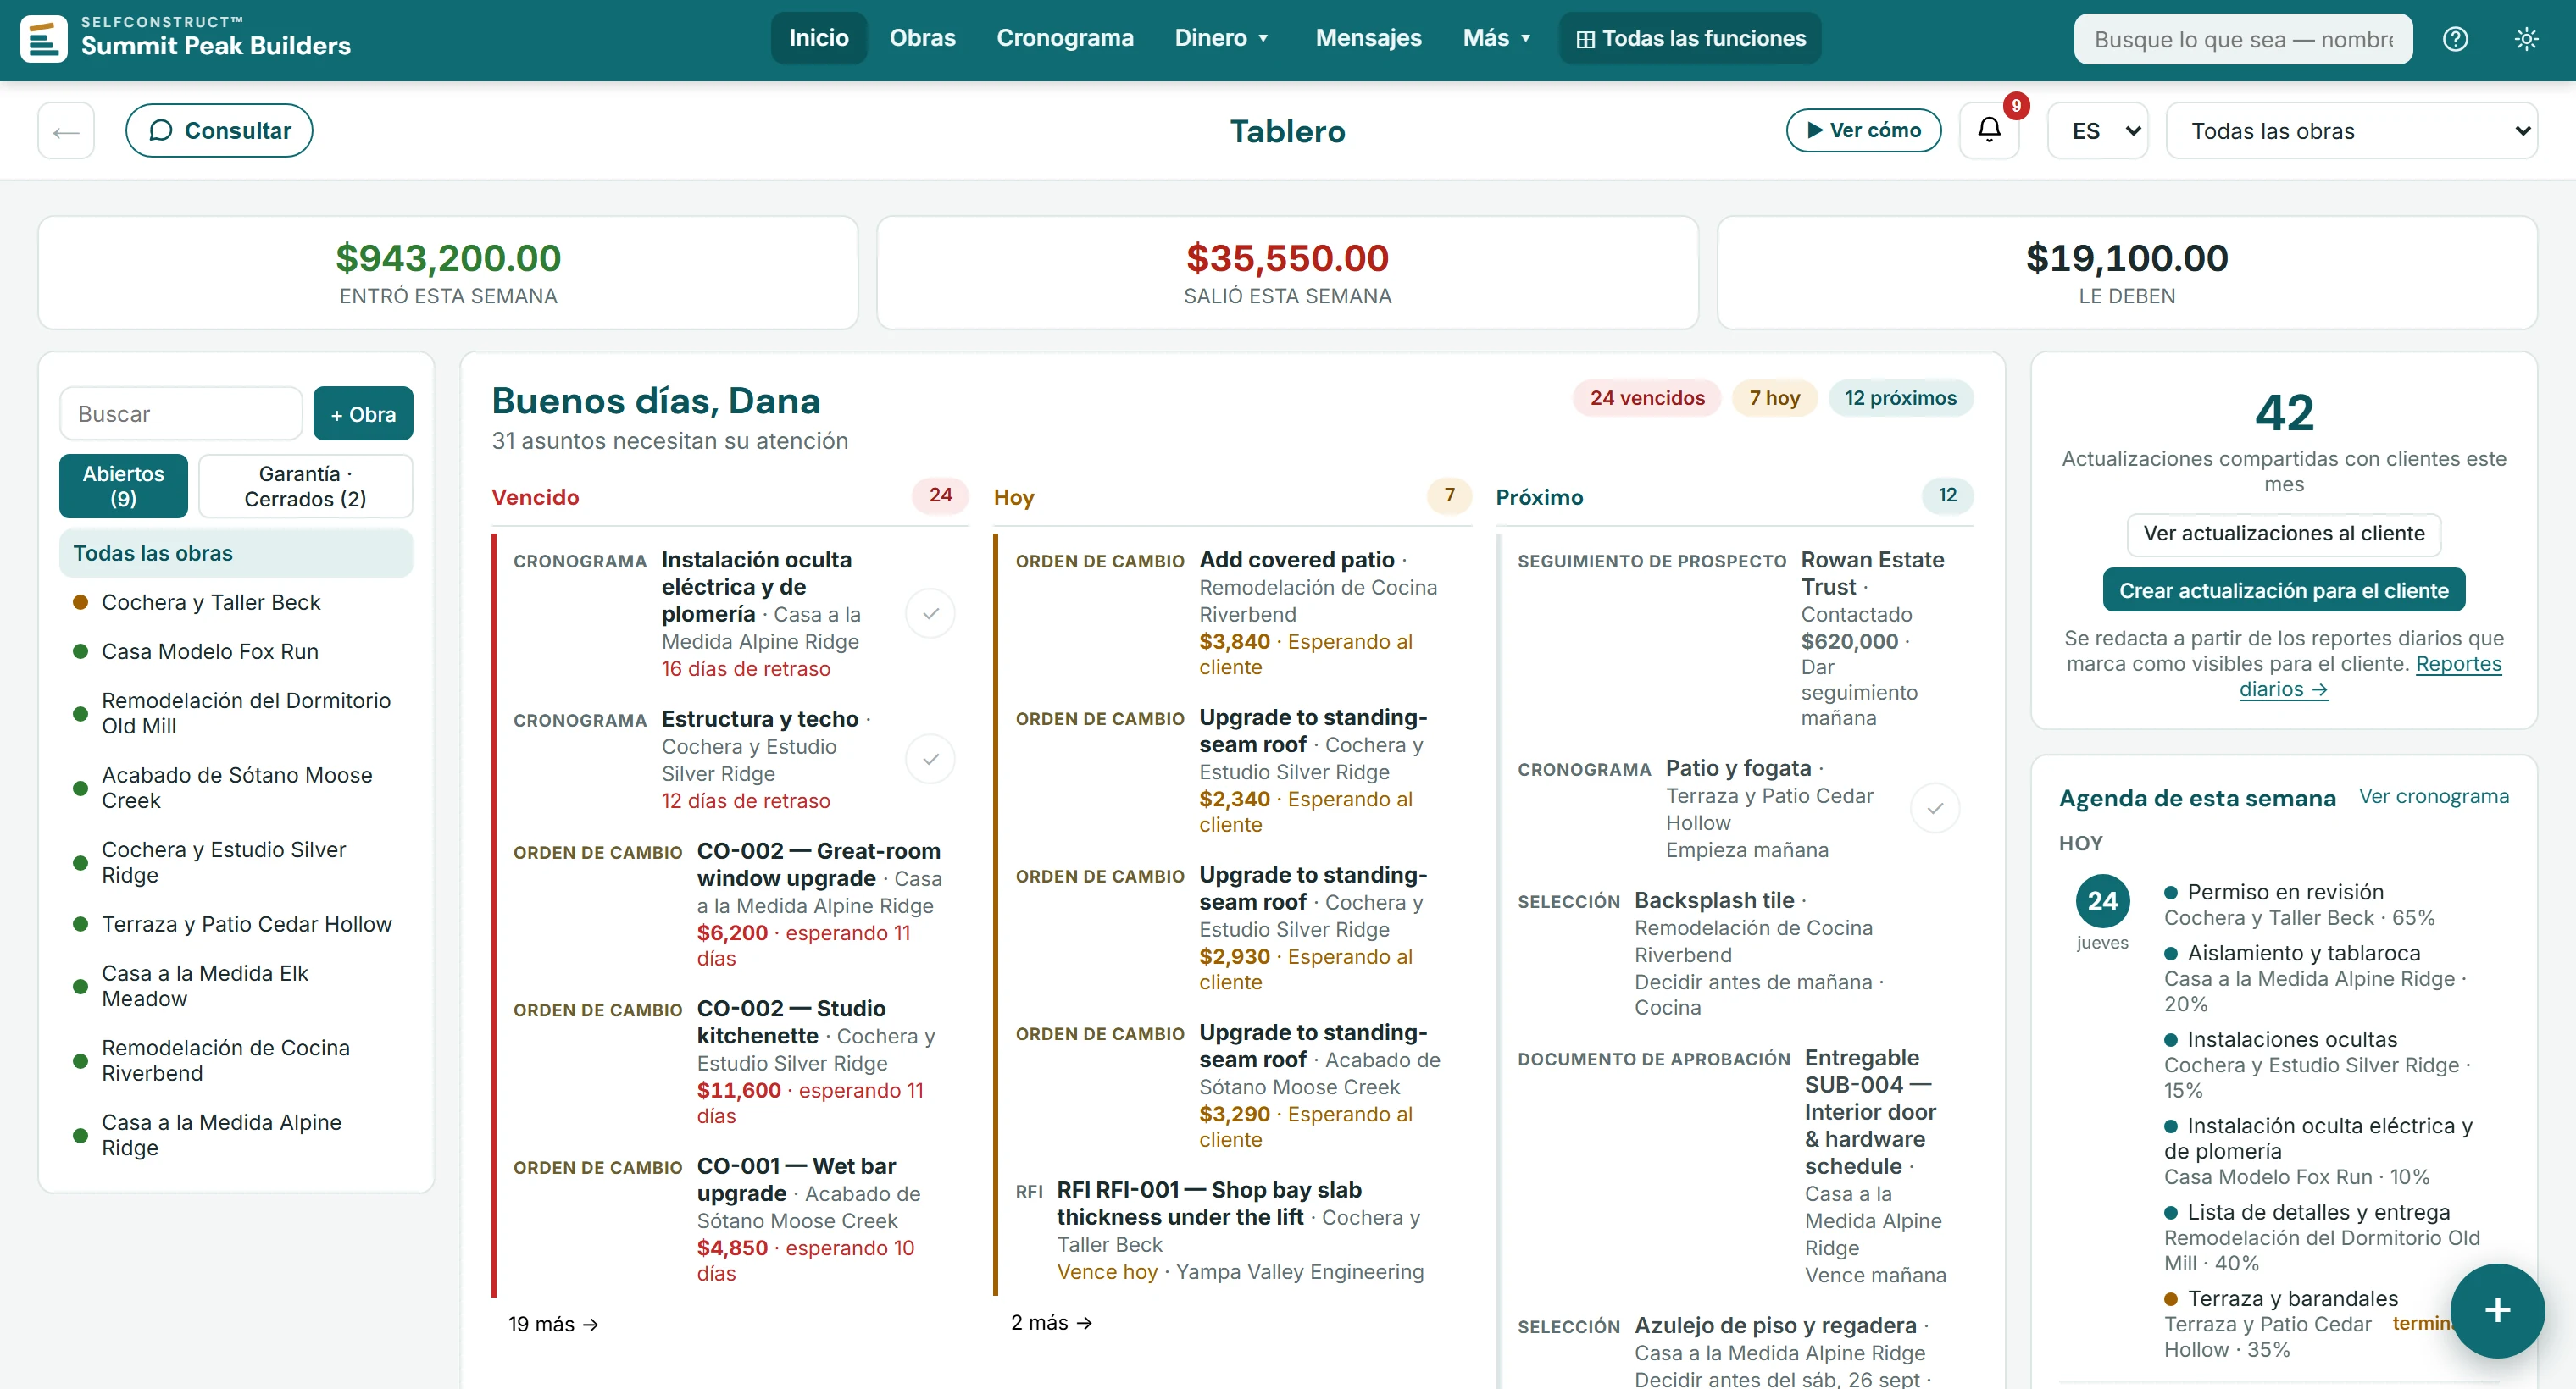Image resolution: width=2576 pixels, height=1389 pixels.
Task: Open the Cronograma menu item
Action: point(1064,38)
